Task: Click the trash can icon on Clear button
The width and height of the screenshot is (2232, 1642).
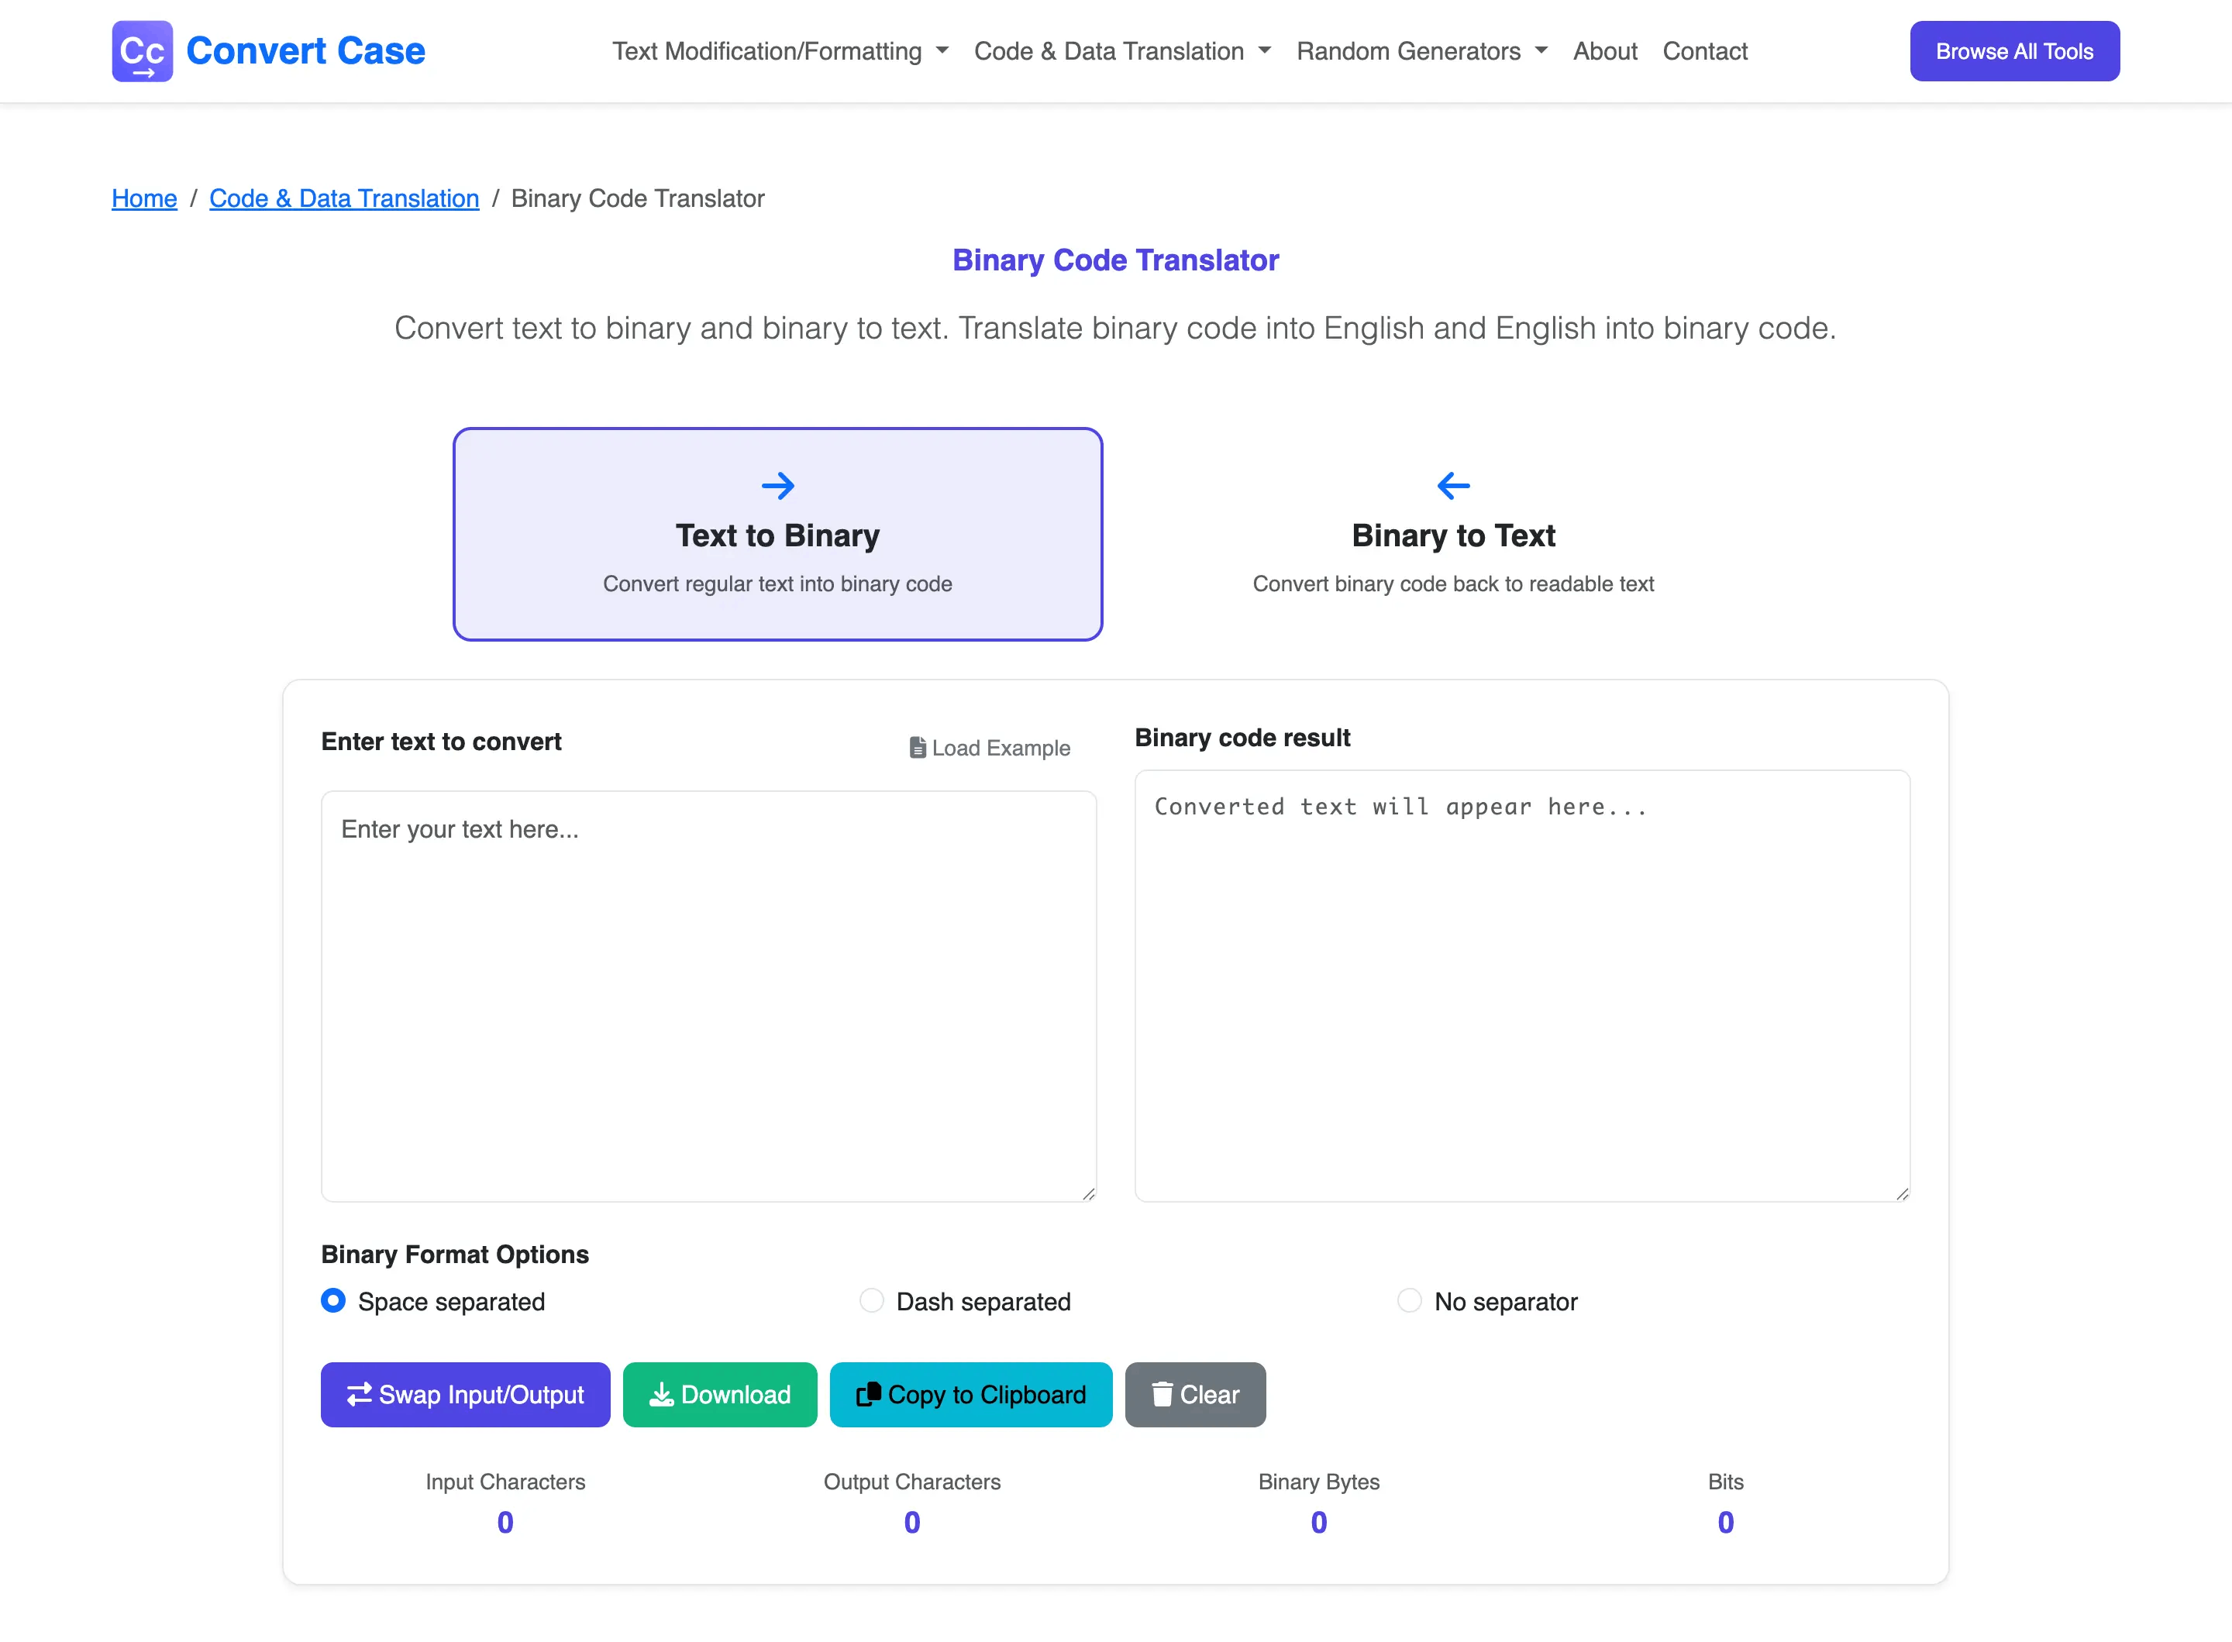Action: pos(1161,1393)
